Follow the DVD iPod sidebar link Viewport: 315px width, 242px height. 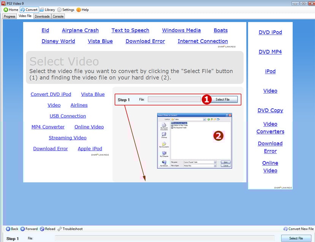click(x=270, y=32)
